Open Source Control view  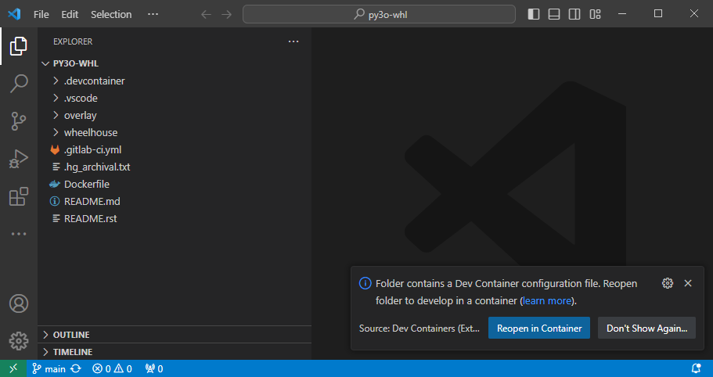coord(19,121)
